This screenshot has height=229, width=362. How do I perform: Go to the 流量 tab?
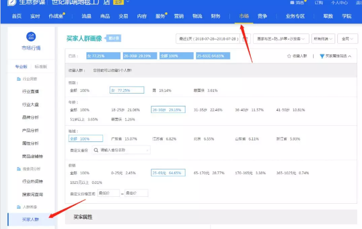pyautogui.click(x=86, y=16)
